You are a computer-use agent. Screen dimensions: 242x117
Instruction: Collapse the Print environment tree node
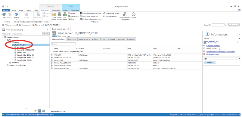3,38
